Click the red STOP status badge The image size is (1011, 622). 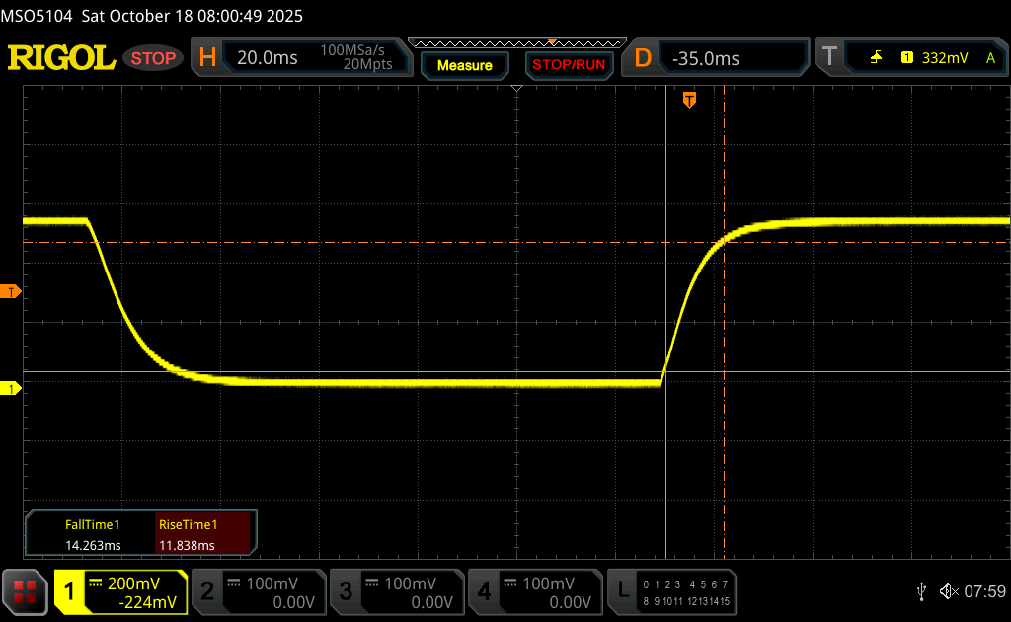point(154,58)
